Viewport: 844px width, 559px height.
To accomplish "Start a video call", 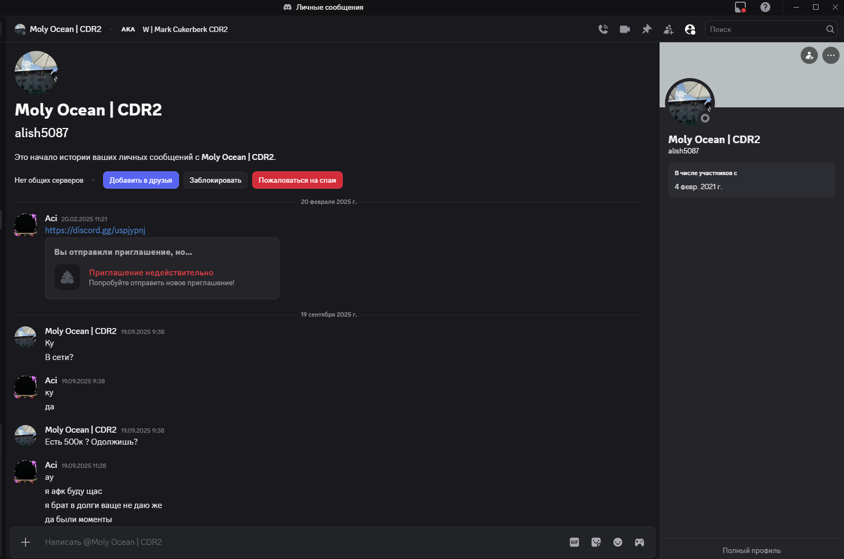I will pyautogui.click(x=625, y=29).
